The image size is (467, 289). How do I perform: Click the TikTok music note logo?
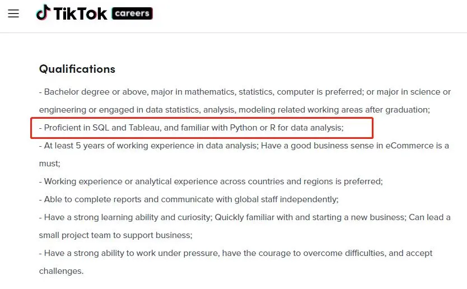(44, 12)
